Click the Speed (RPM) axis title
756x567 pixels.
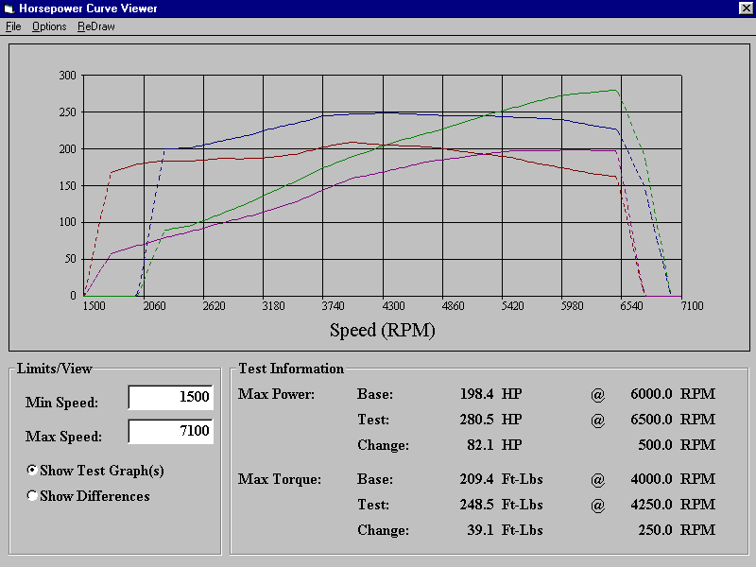(383, 330)
